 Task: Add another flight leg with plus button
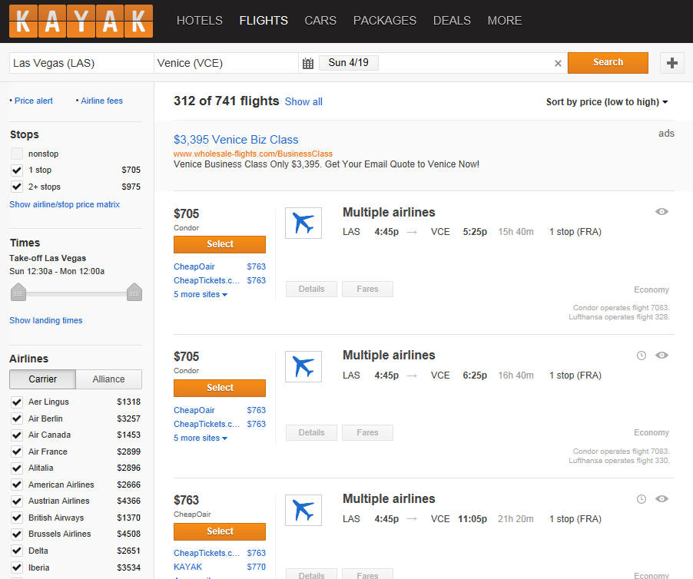pyautogui.click(x=671, y=63)
